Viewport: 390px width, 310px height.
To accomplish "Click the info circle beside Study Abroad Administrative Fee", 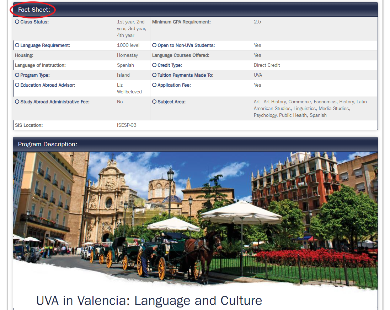I will (17, 102).
